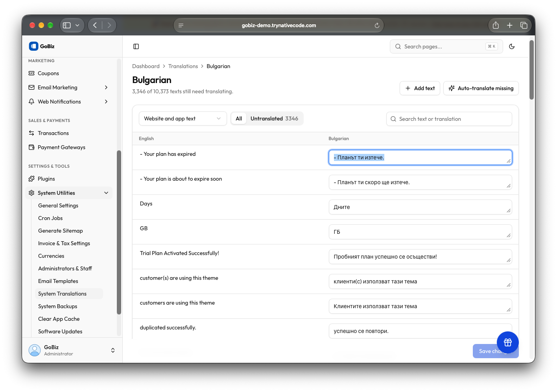Focus the Search pages field
The width and height of the screenshot is (557, 392).
point(446,46)
